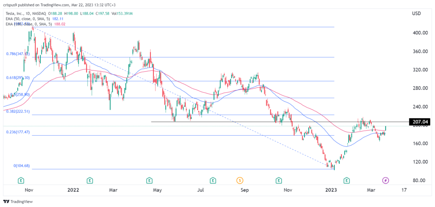Viewport: 435px width, 207px height.
Task: Click the 120.00 price axis value
Action: 419,162
